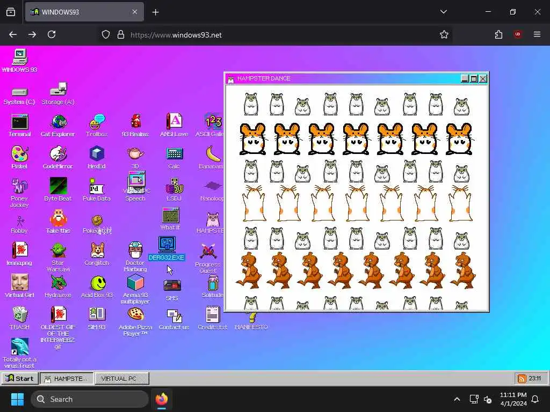This screenshot has width=550, height=412.
Task: Open the Calc calculator icon
Action: coord(174,157)
